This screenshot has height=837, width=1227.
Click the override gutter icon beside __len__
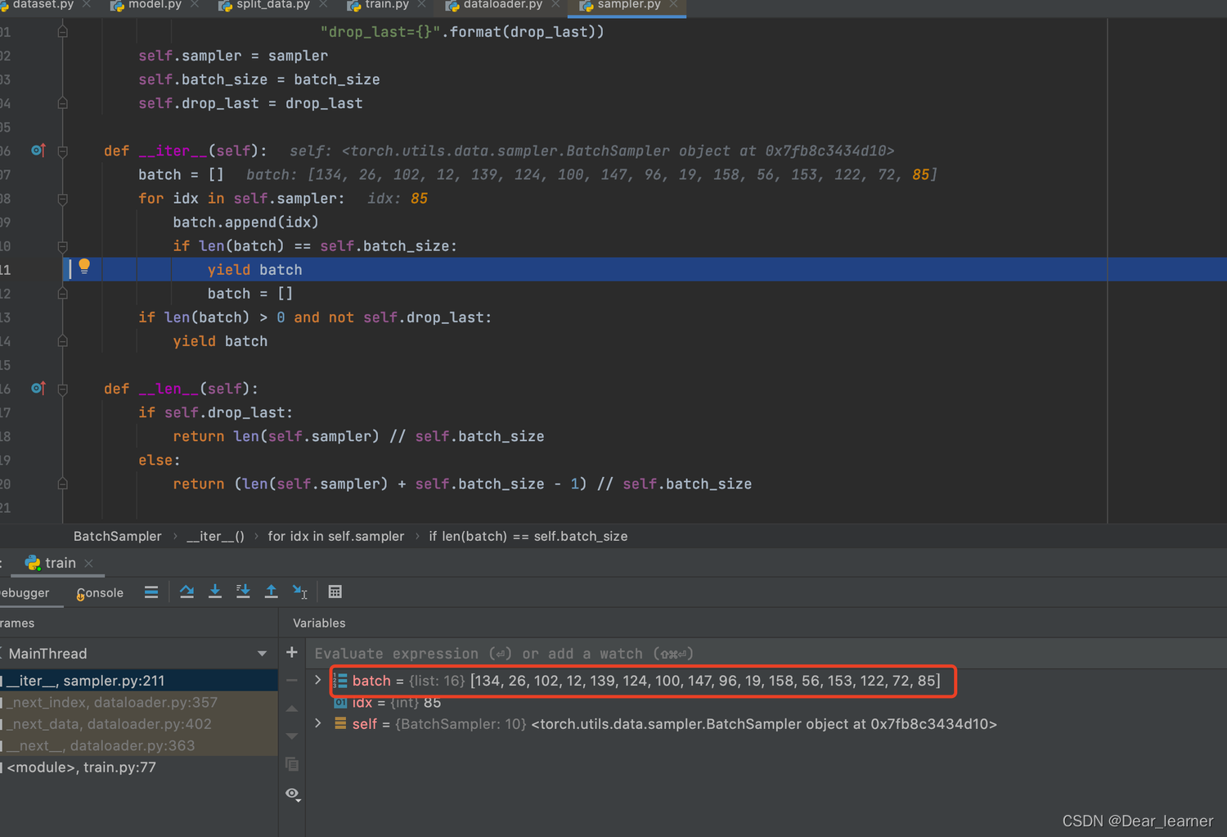pos(38,388)
